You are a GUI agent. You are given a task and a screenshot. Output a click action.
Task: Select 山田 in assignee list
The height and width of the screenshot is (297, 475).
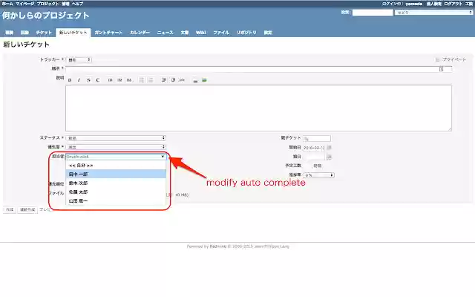(x=116, y=200)
